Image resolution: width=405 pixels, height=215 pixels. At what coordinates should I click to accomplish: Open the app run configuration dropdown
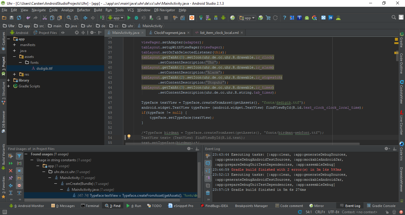[116, 18]
